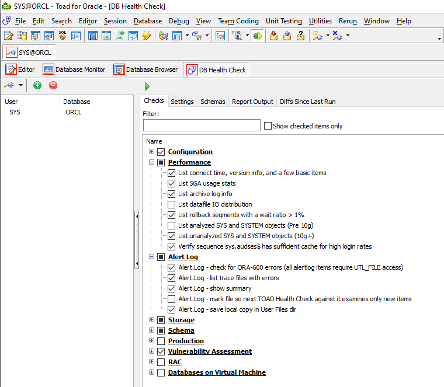Expand the Vulnerability Assessment tree node
The image size is (444, 387).
[x=151, y=351]
